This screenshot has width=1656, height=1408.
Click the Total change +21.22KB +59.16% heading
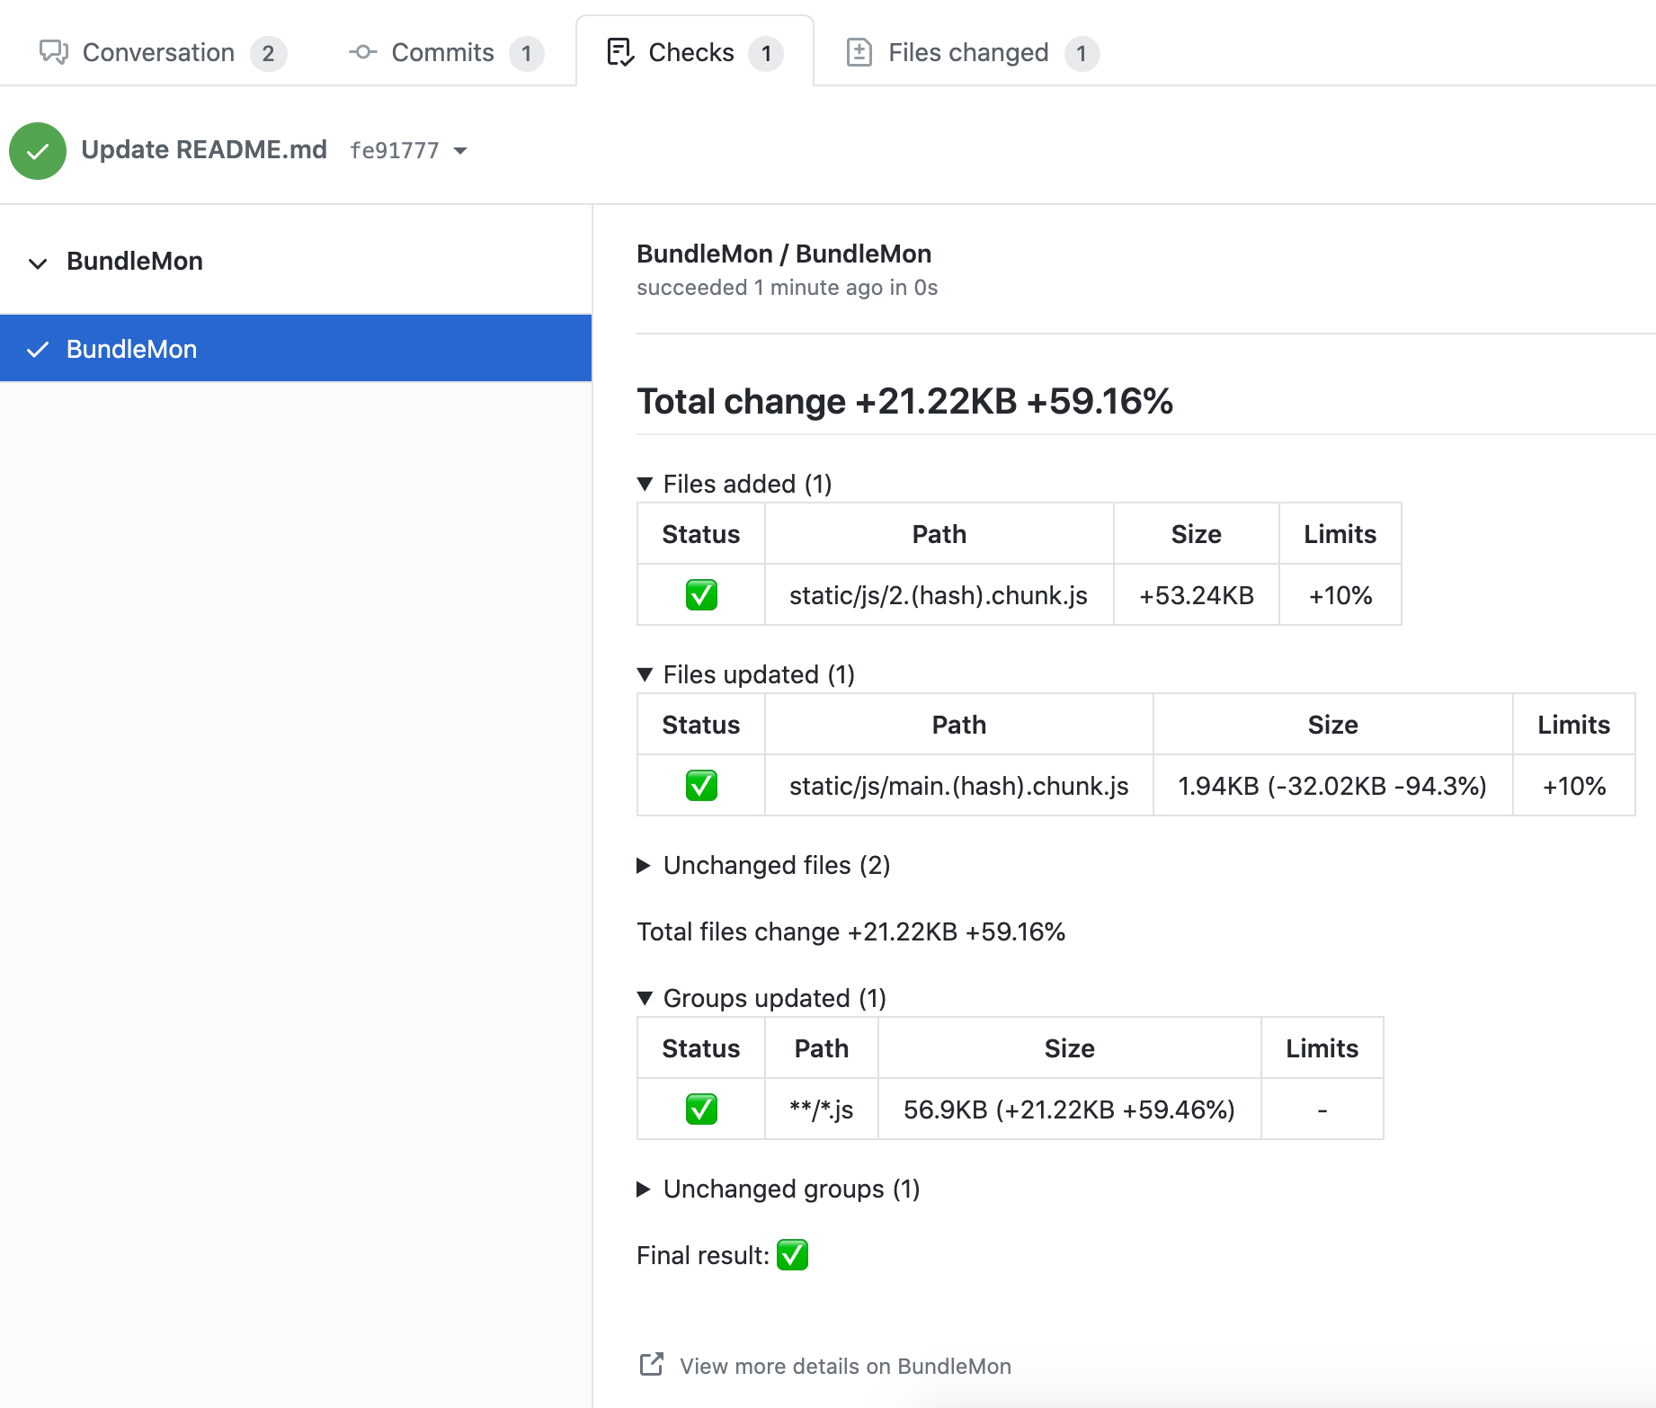(904, 401)
